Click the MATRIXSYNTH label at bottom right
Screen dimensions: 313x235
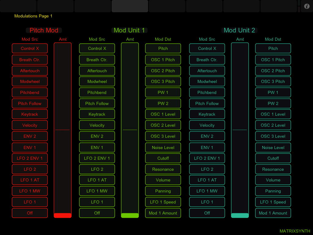[x=295, y=231]
